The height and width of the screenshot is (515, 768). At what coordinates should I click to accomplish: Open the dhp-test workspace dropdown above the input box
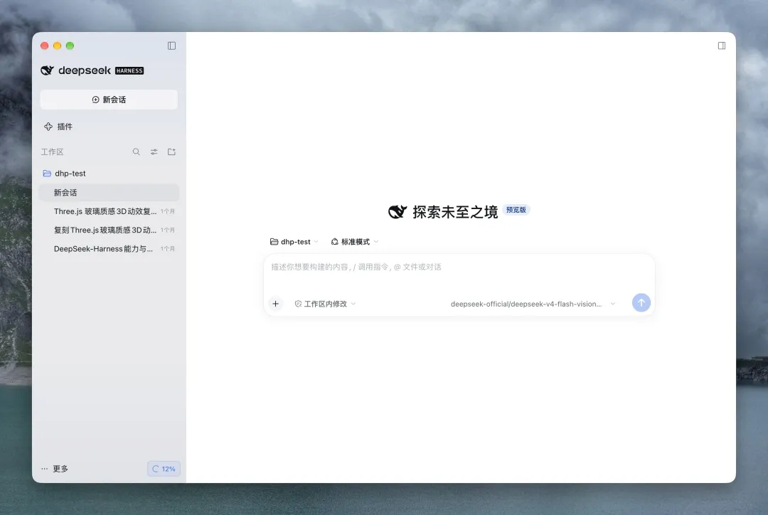pos(294,242)
